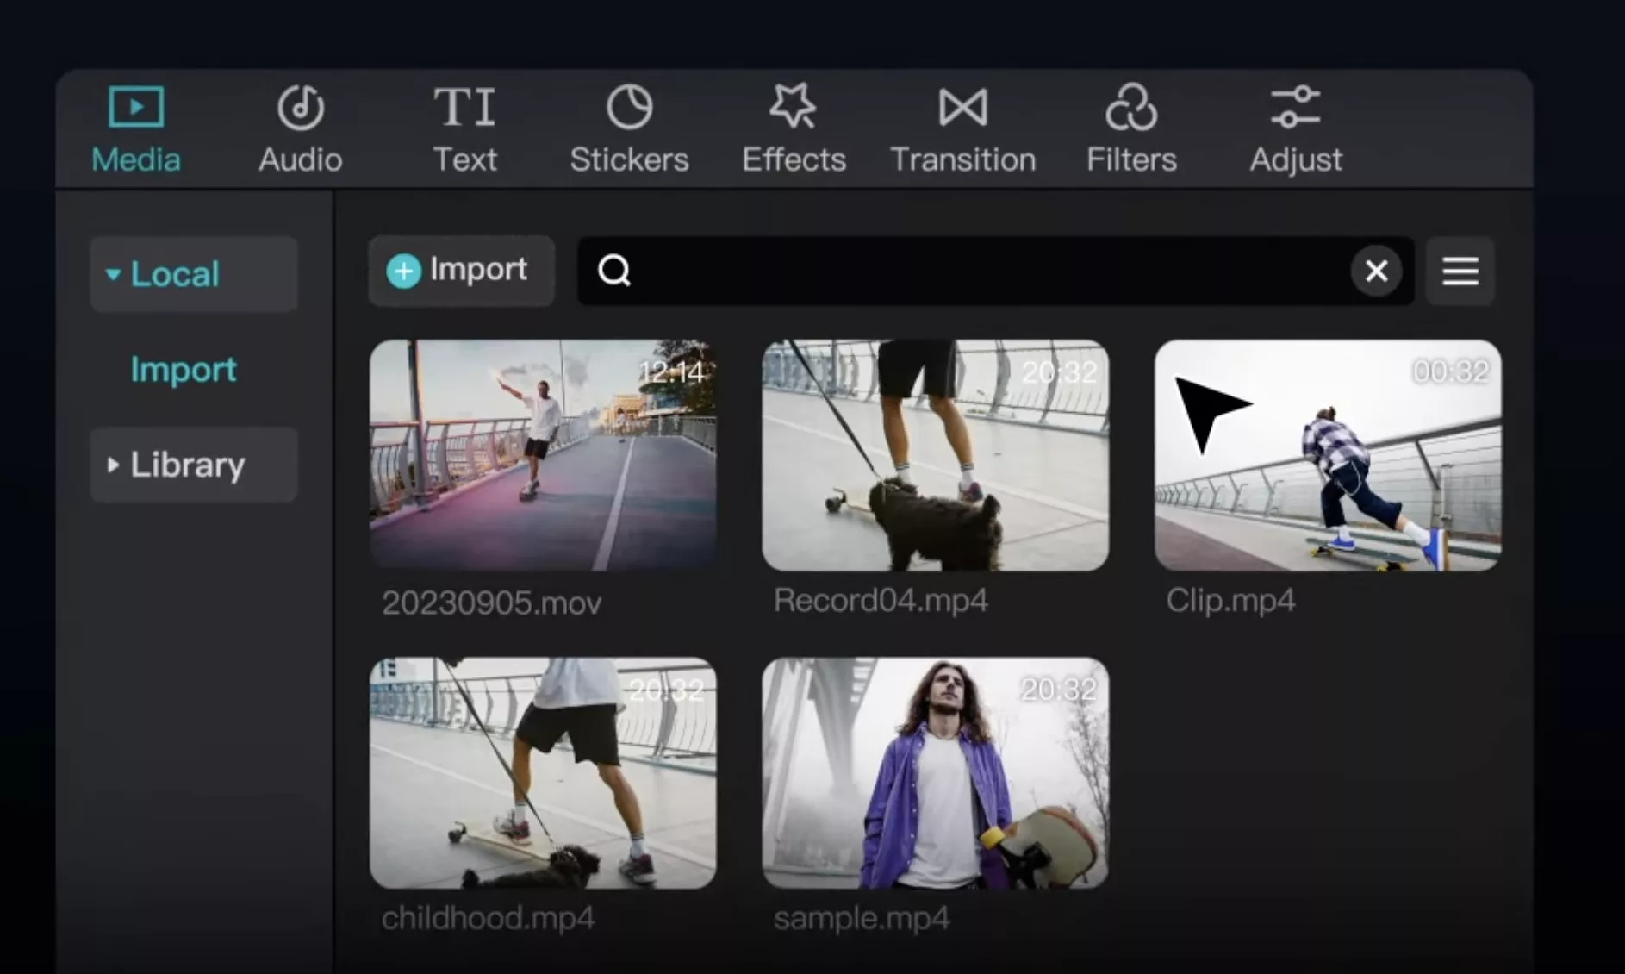Choose the sample.mp4 video thumbnail
Screen dimensions: 1625x974
[935, 773]
